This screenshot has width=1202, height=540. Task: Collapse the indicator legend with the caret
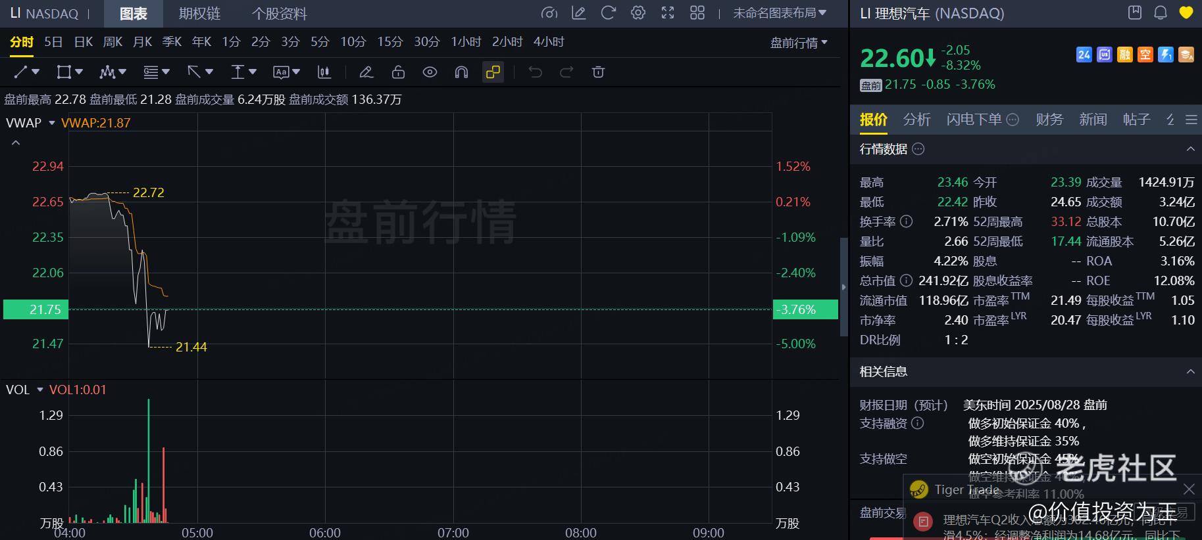[16, 143]
